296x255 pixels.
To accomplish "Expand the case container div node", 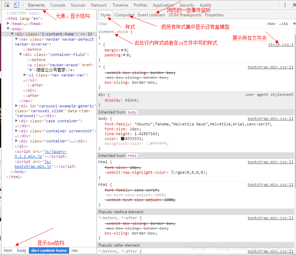I will pyautogui.click(x=16, y=121).
